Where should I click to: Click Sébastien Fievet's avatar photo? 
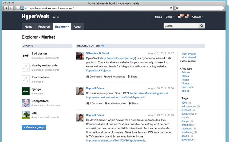80,55
